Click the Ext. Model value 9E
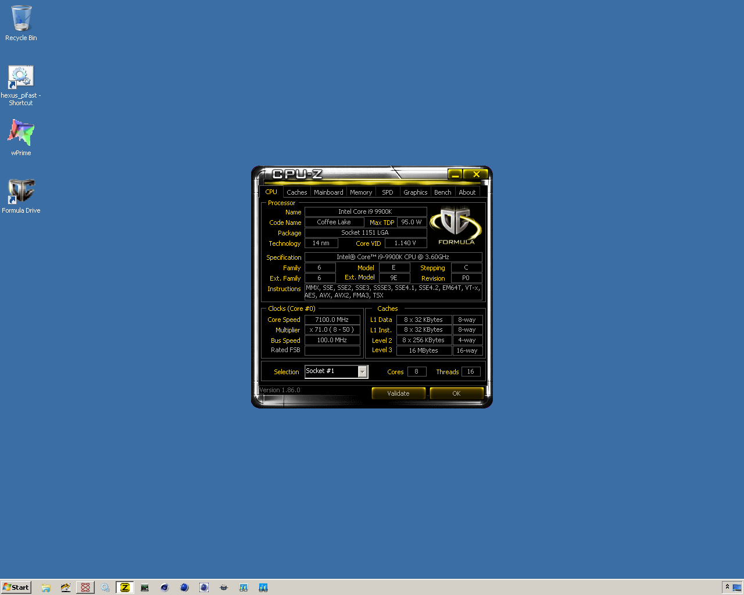 tap(394, 278)
